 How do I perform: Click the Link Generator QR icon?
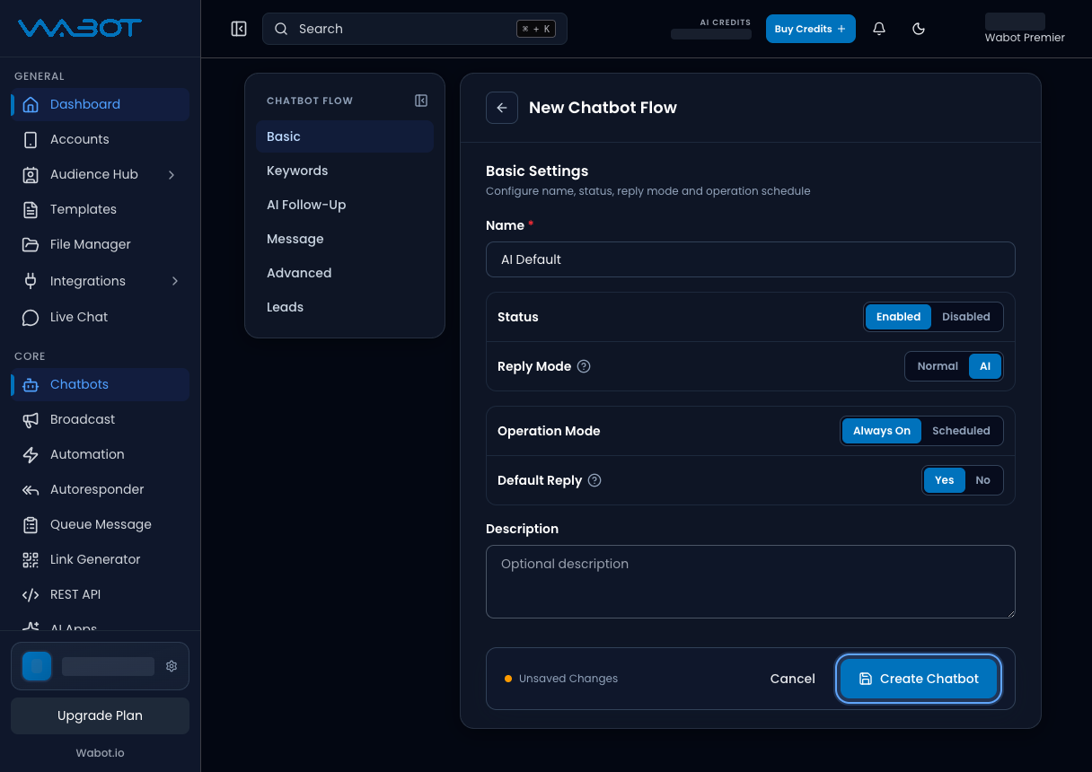[31, 559]
